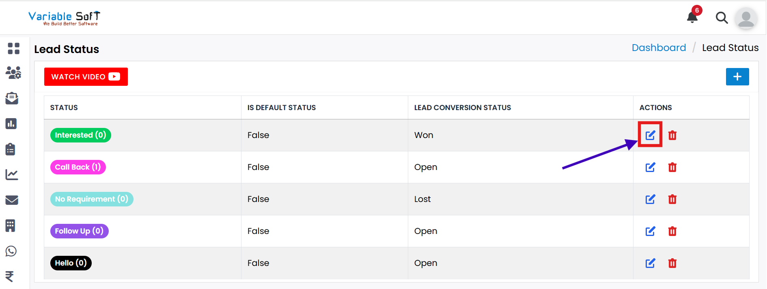Open the dashboard grid sidebar icon
The height and width of the screenshot is (289, 767).
13,48
